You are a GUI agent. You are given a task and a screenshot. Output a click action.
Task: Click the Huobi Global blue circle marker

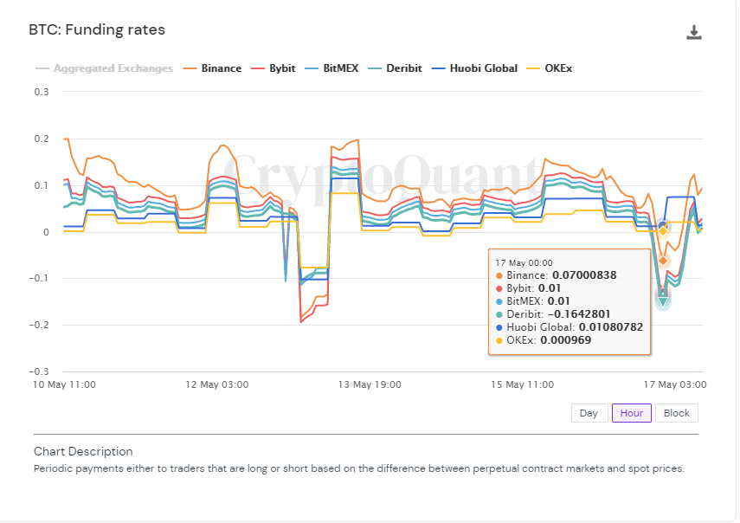coord(663,226)
